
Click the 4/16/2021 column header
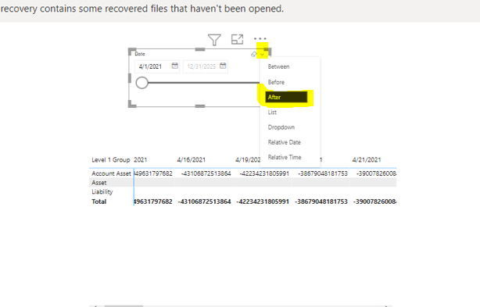pos(192,160)
